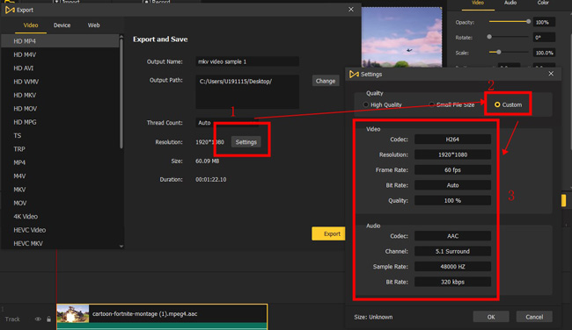
Task: Select High Quality radio option
Action: pyautogui.click(x=382, y=104)
